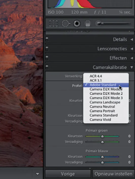The width and height of the screenshot is (135, 179).
Task: Select the Crop overlay tool
Action: click(x=53, y=23)
